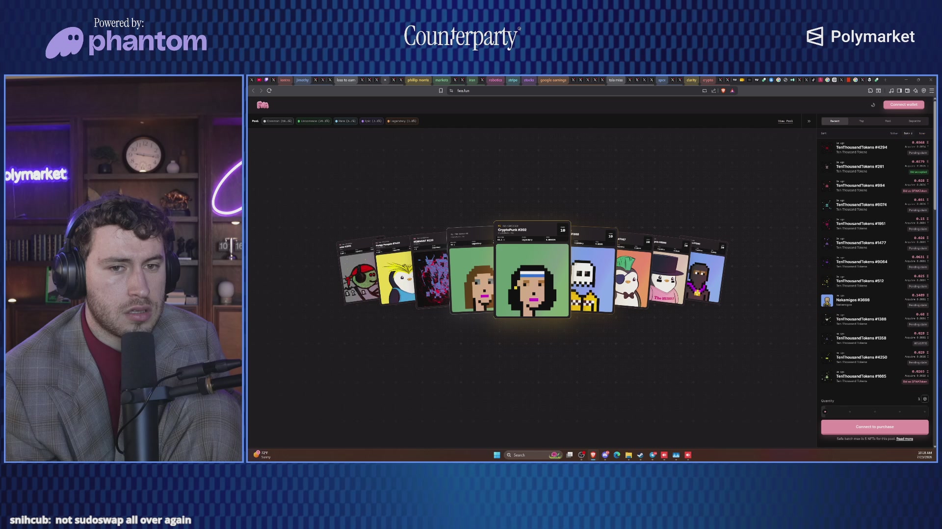Image resolution: width=942 pixels, height=529 pixels.
Task: Toggle the Epic rarity filter
Action: pos(371,121)
